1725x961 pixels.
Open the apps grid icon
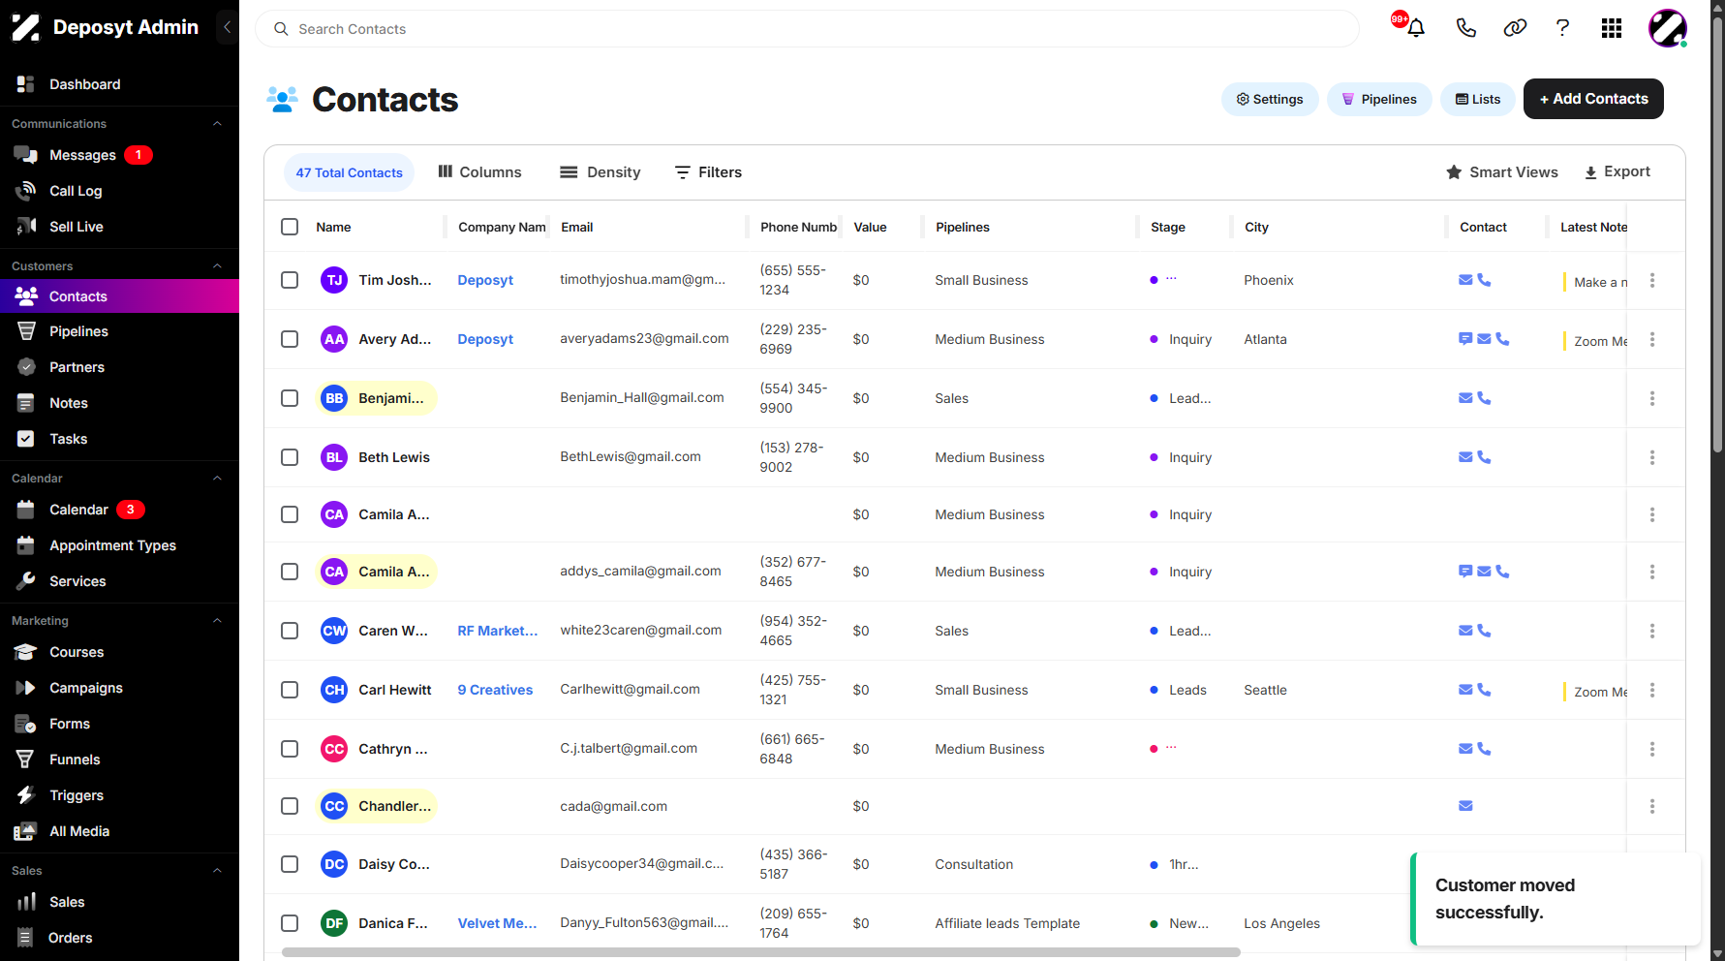(x=1612, y=28)
